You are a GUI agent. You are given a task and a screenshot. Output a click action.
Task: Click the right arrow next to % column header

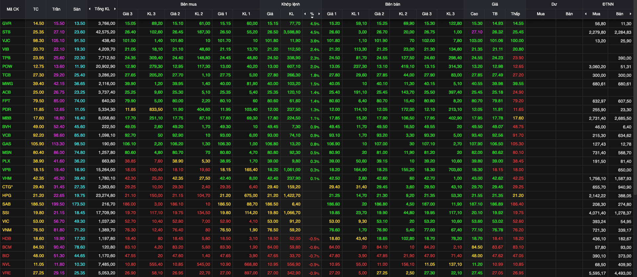[319, 14]
